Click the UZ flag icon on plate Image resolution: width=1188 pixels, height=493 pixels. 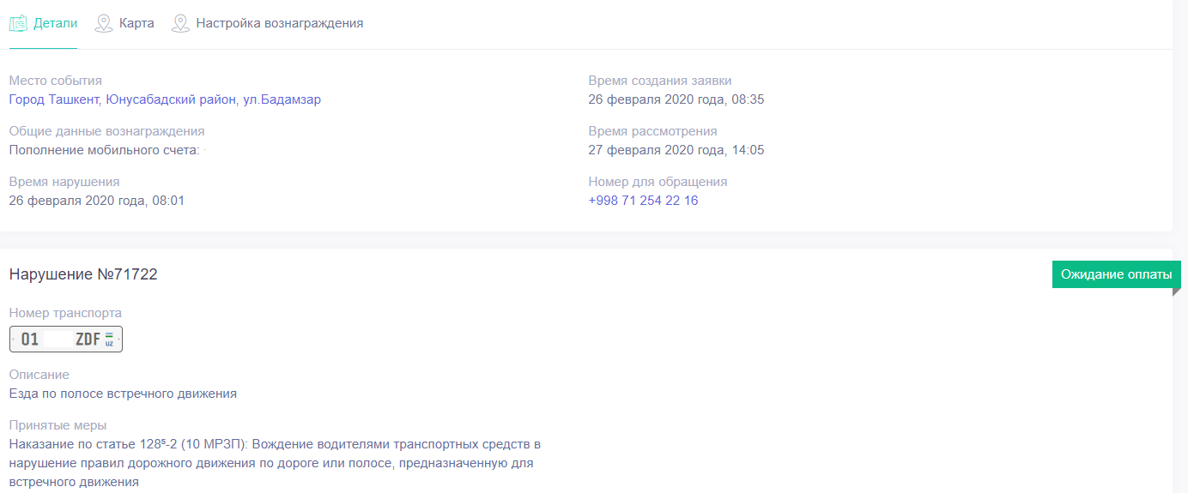pos(109,340)
